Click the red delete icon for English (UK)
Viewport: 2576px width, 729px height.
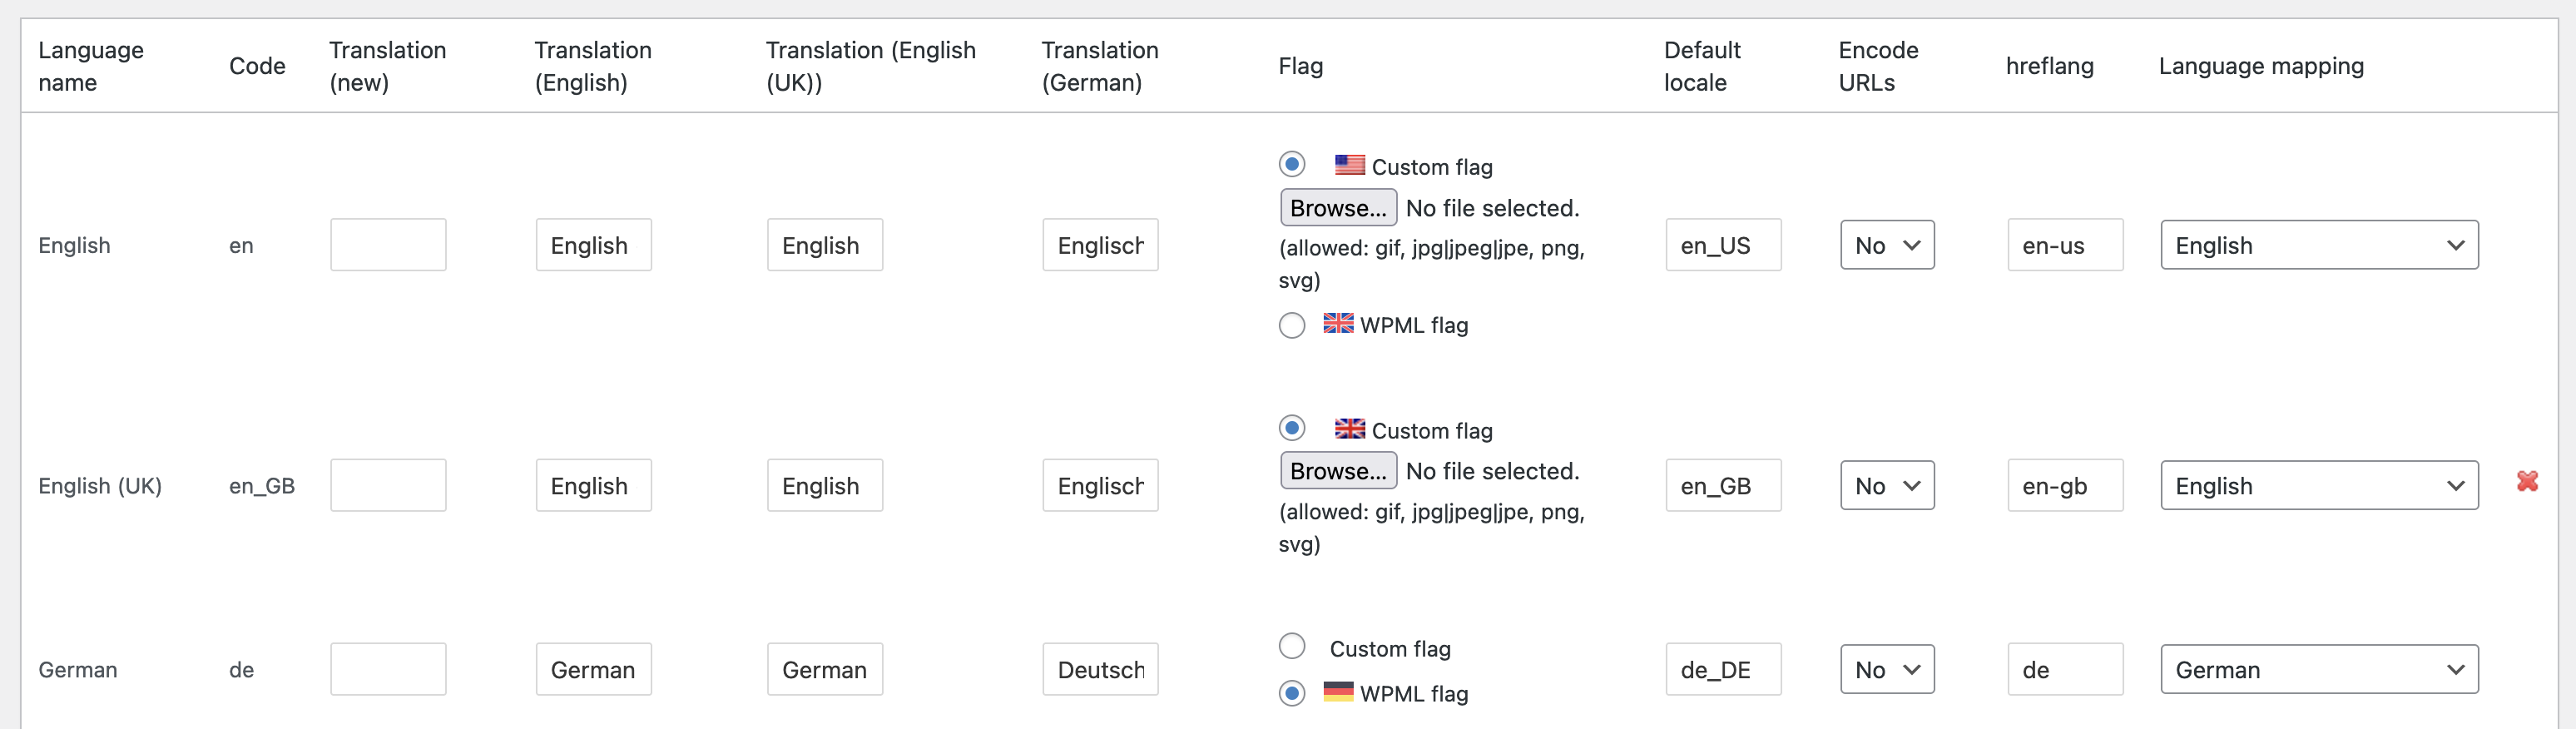[x=2527, y=482]
